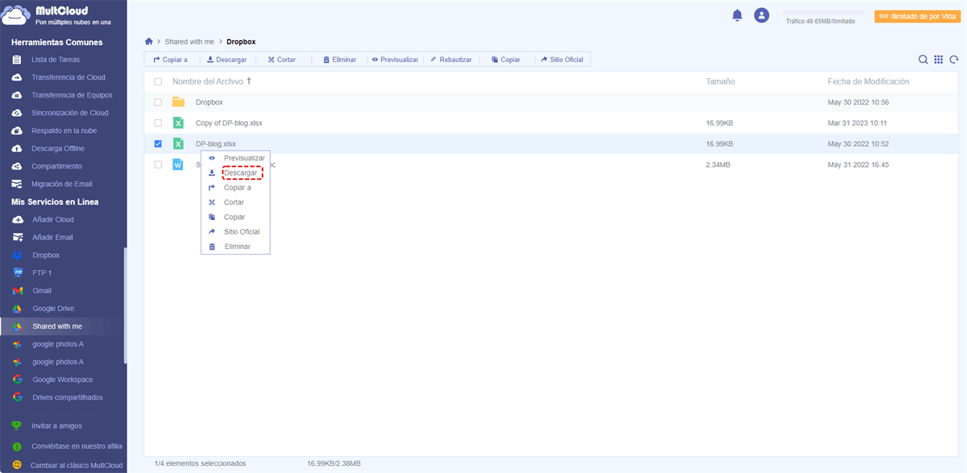Click the sidebar vertical scrollbar

125,306
